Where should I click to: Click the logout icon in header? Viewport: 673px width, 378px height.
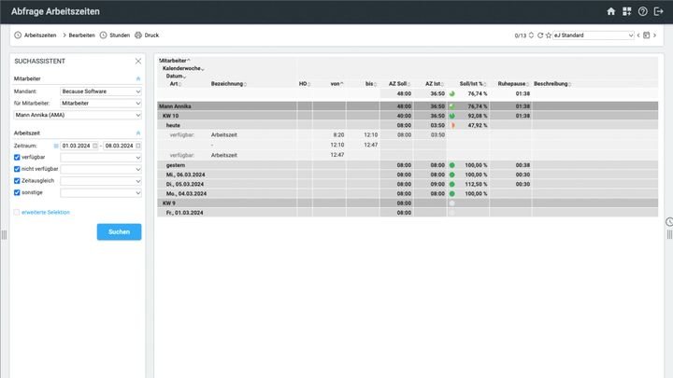659,11
